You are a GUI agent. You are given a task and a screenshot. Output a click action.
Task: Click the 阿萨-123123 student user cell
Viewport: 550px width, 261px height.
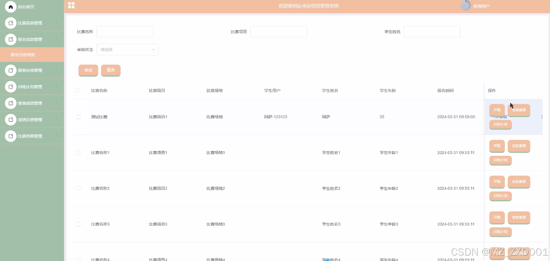[x=276, y=117]
